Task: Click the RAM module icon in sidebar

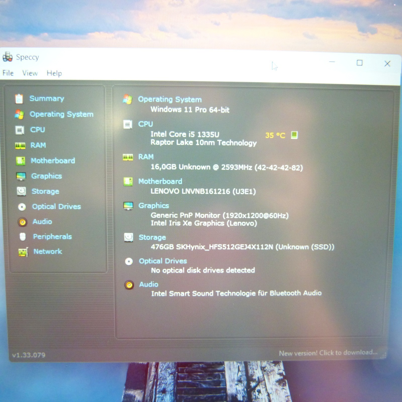Action: click(x=20, y=146)
